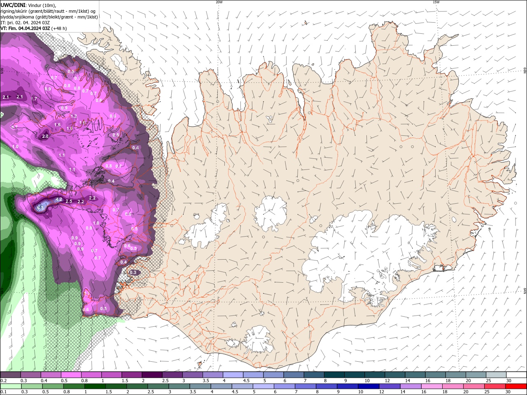527x395 pixels.
Task: Click the '20W' longitude label
Action: click(219, 2)
